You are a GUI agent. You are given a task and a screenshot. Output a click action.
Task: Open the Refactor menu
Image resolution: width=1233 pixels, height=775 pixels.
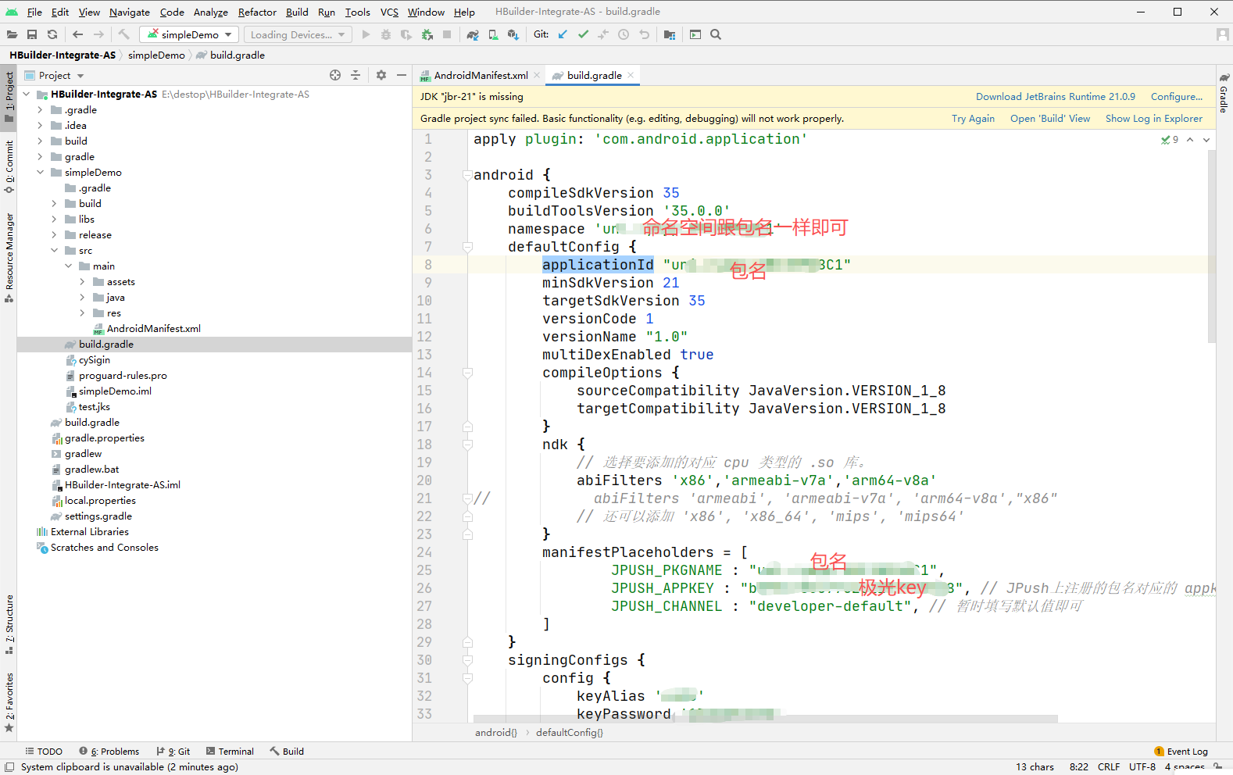tap(257, 12)
